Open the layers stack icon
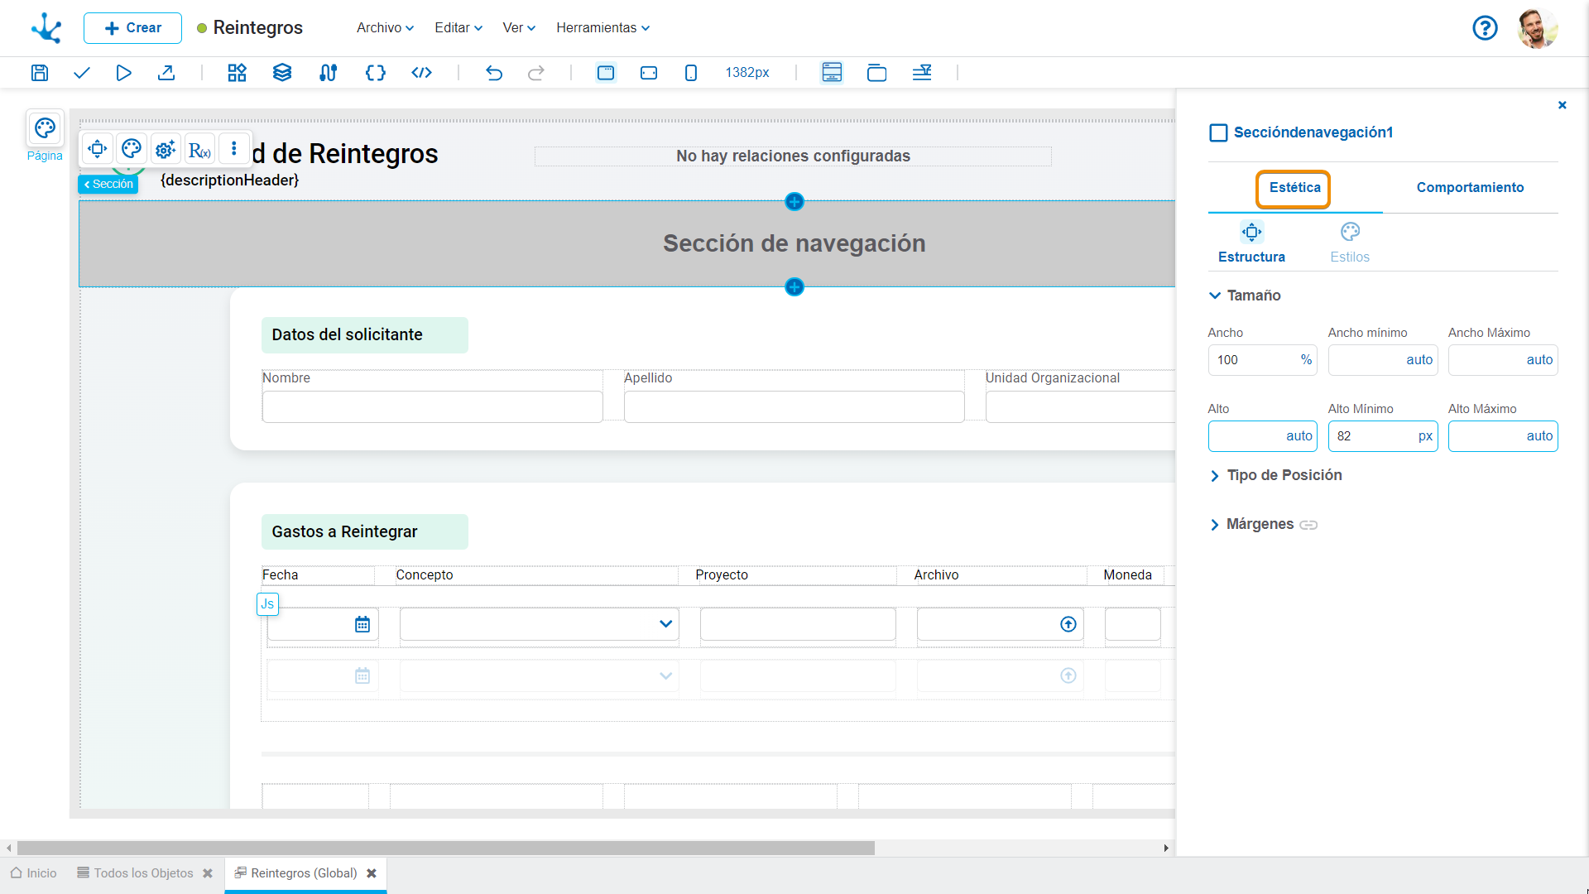The width and height of the screenshot is (1589, 894). (x=282, y=73)
